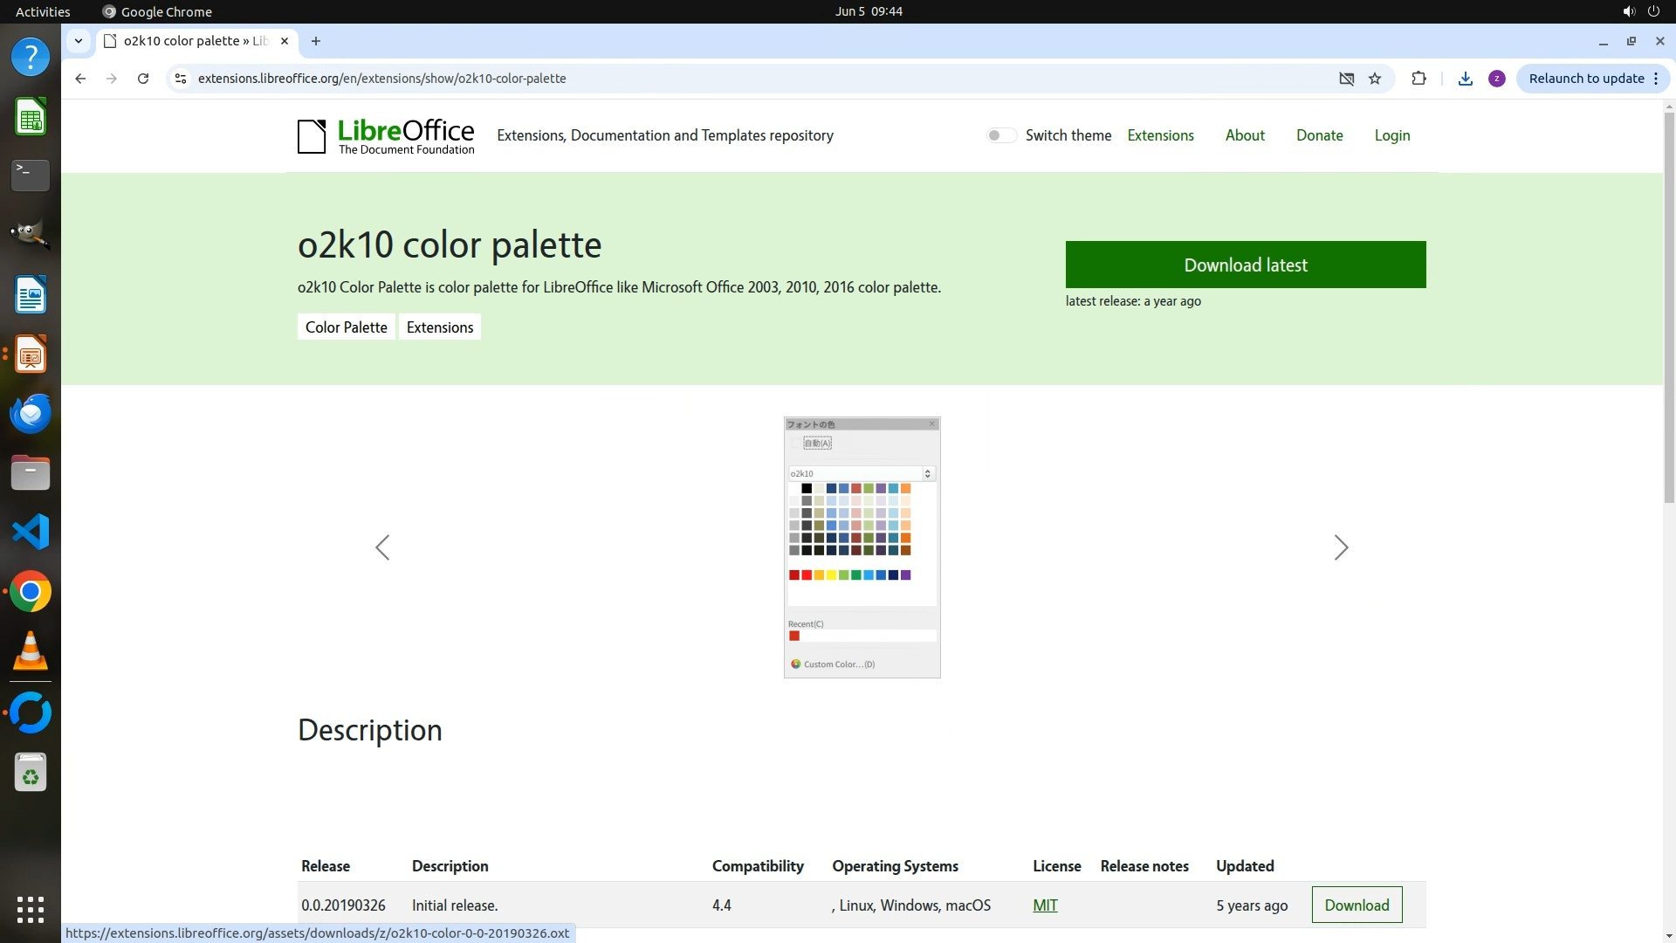Image resolution: width=1676 pixels, height=943 pixels.
Task: Open Chrome extensions puzzle icon
Action: [x=1418, y=79]
